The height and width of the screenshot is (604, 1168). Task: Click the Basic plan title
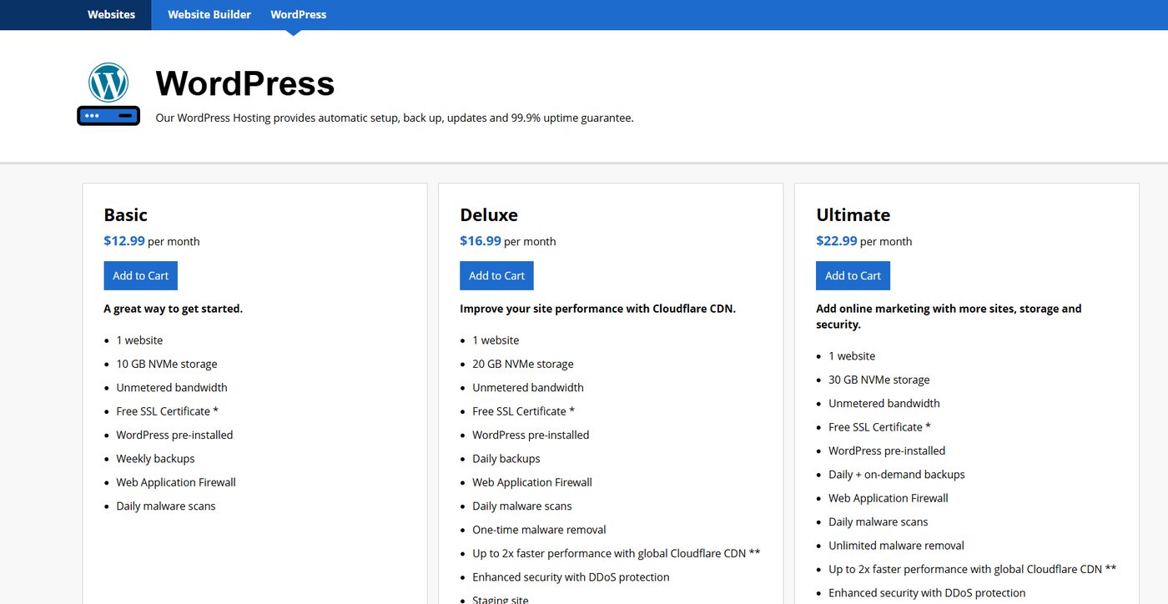coord(125,215)
